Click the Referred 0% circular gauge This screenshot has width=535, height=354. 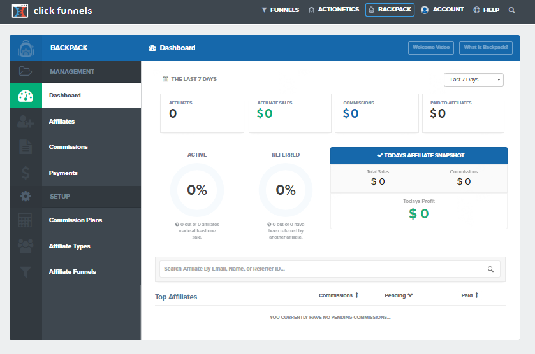click(x=286, y=190)
